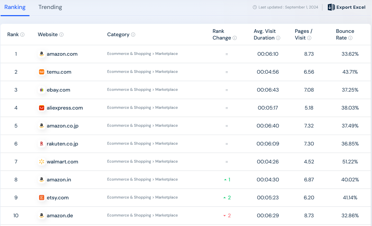Click the walmart.com spark logo icon

pos(42,162)
